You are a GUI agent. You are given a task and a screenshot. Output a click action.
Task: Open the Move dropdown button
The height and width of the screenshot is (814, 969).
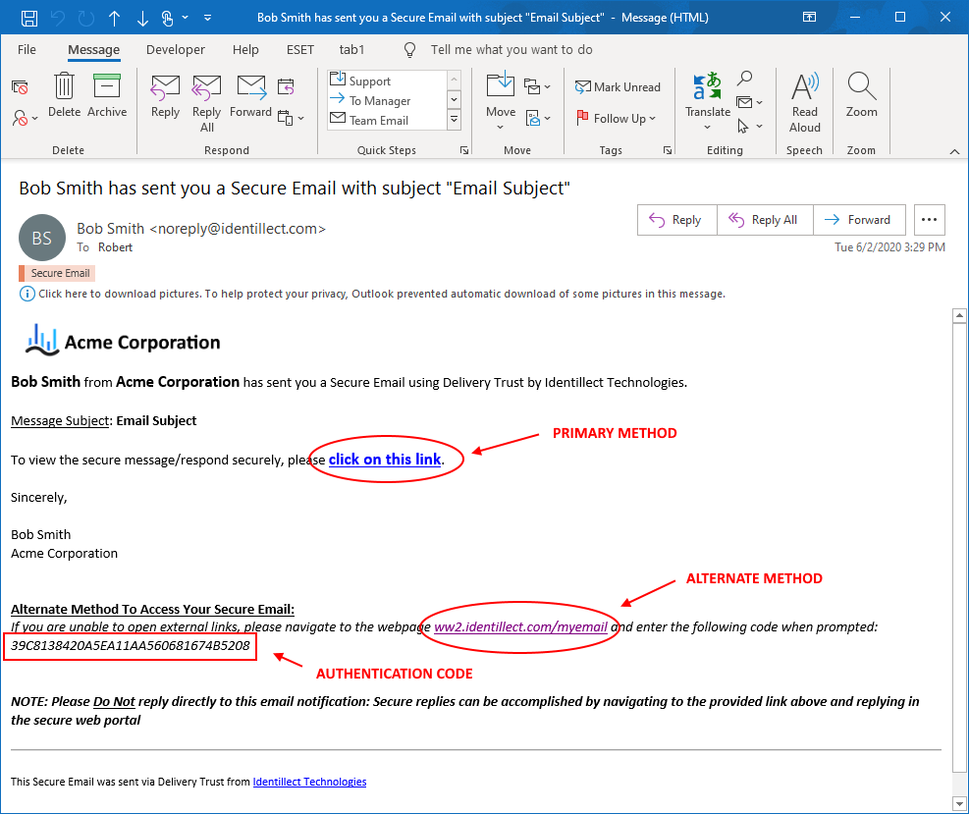click(501, 101)
